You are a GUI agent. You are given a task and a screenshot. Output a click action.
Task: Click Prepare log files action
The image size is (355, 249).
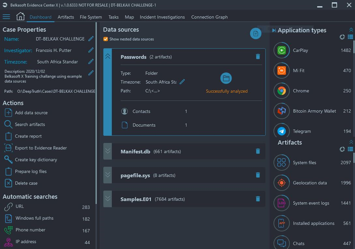[25, 172]
